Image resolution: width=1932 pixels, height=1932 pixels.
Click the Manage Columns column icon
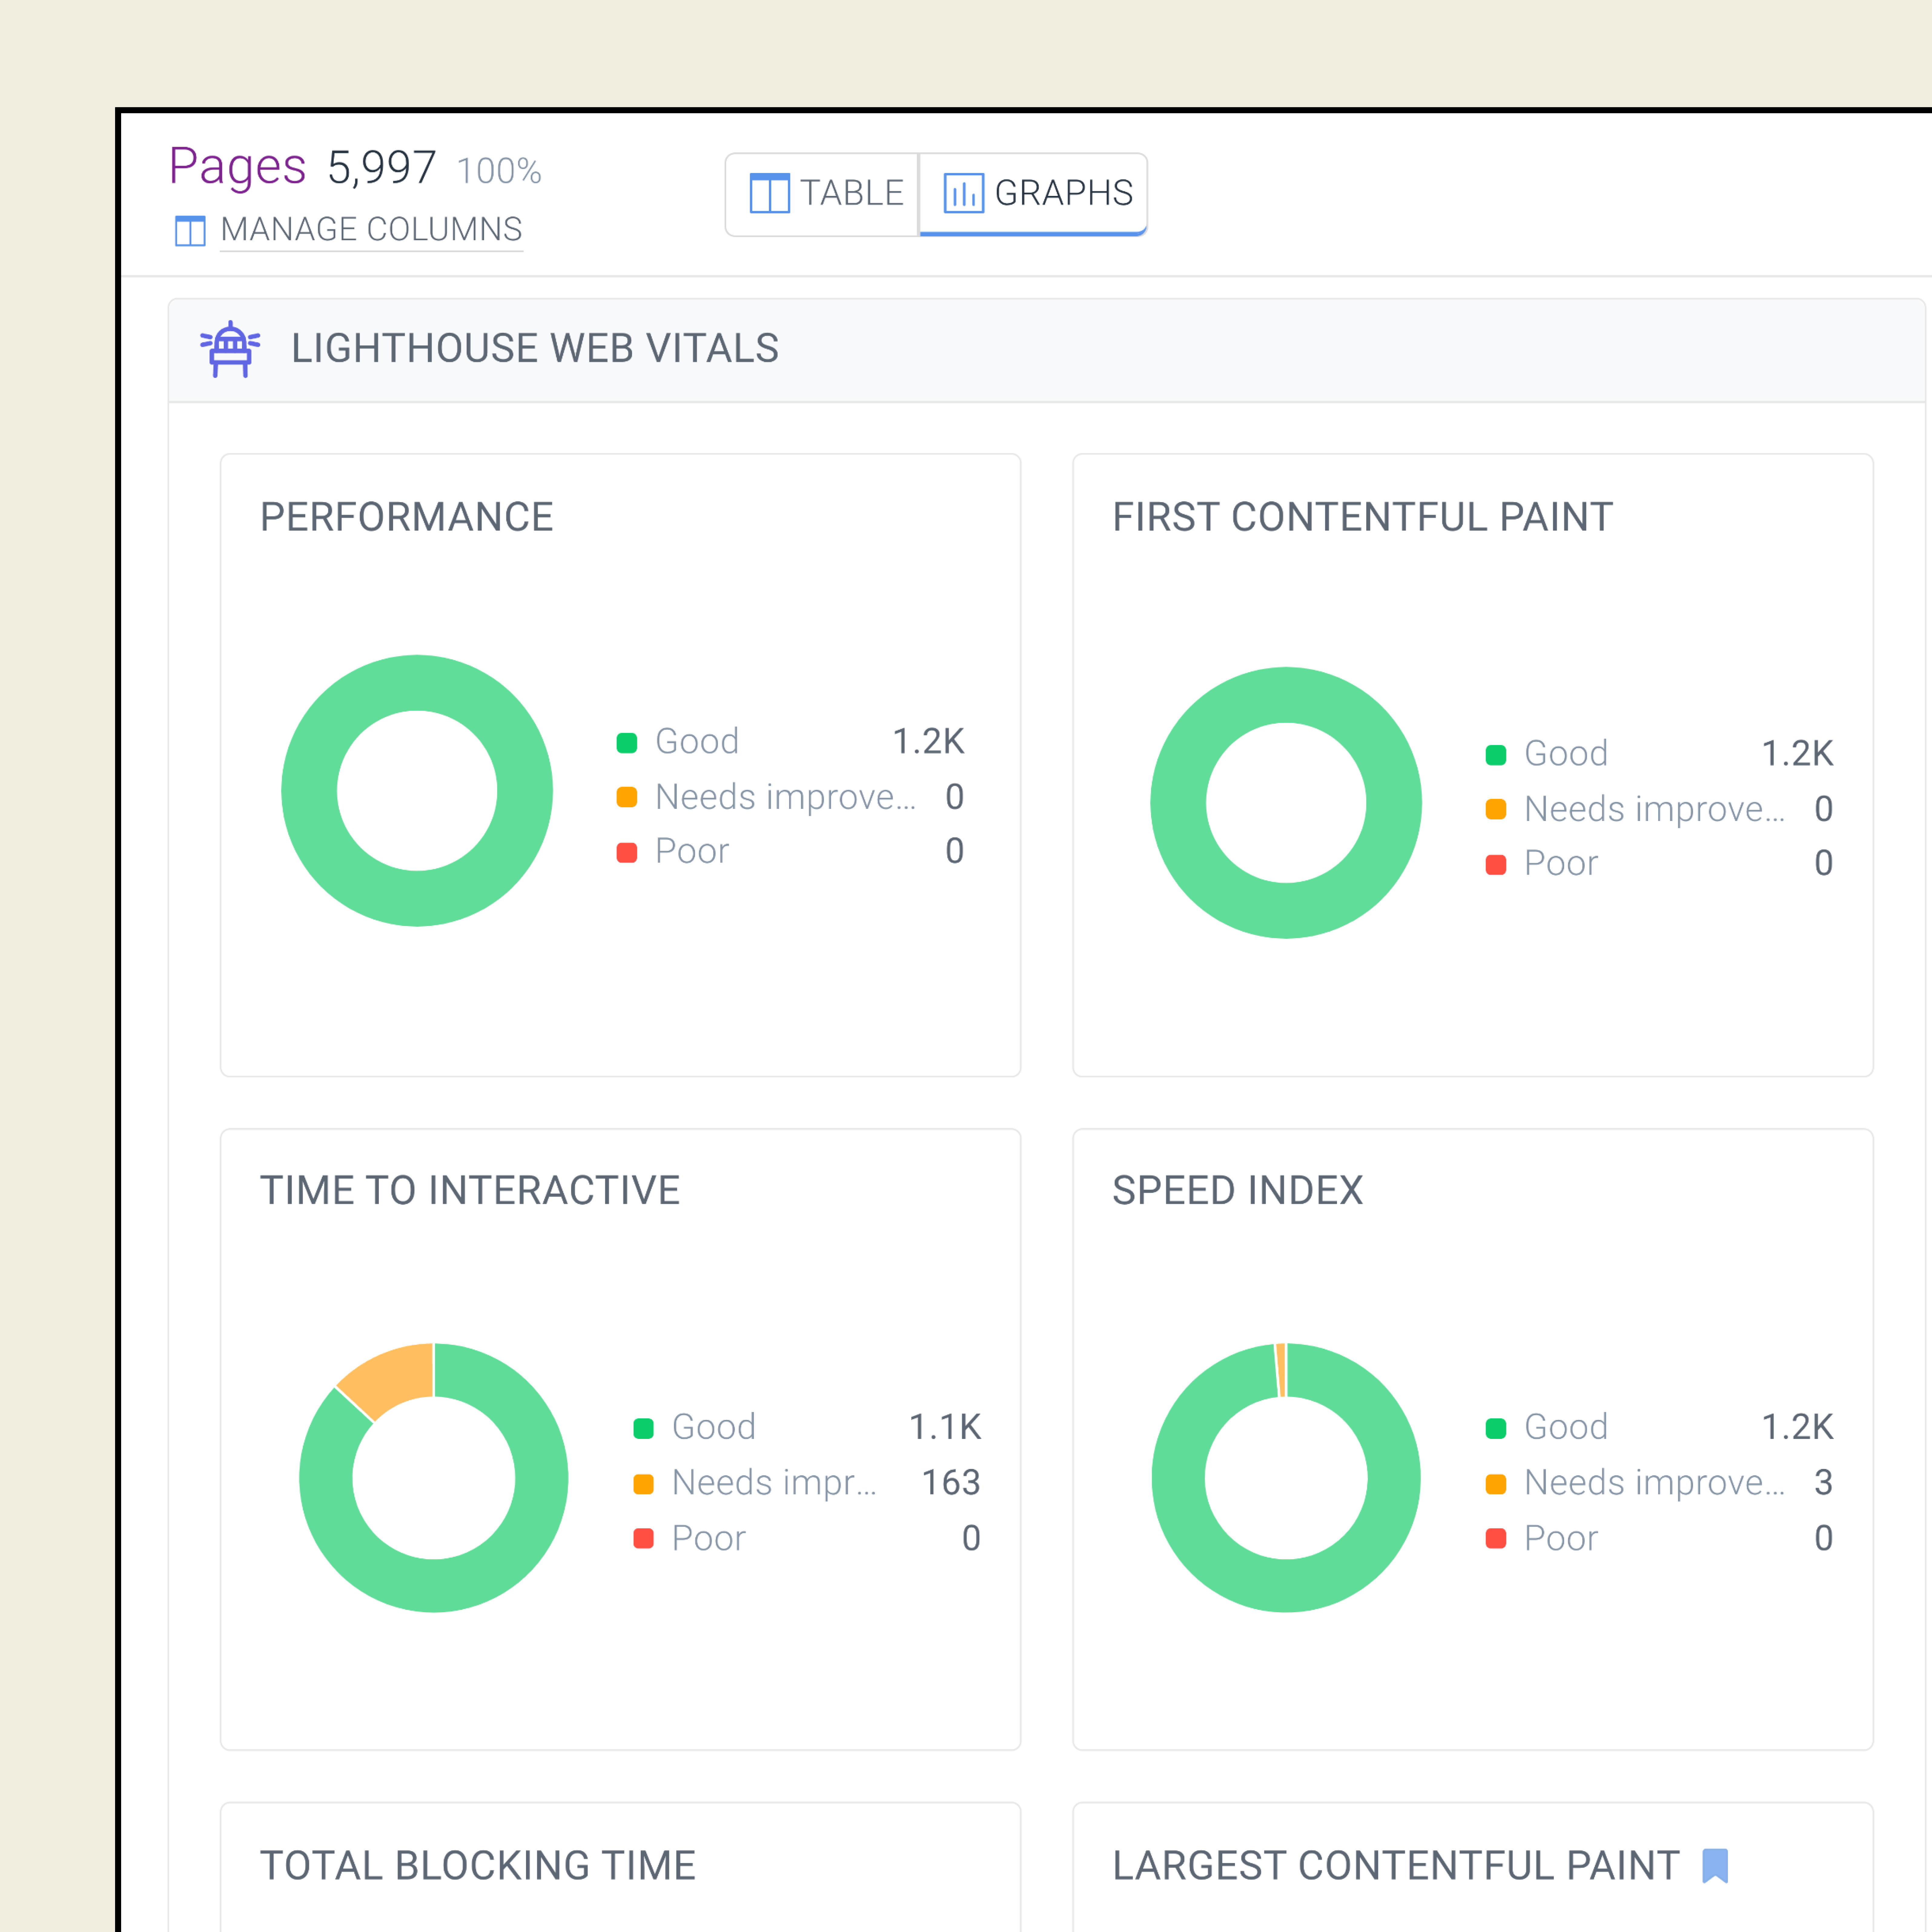pyautogui.click(x=190, y=231)
